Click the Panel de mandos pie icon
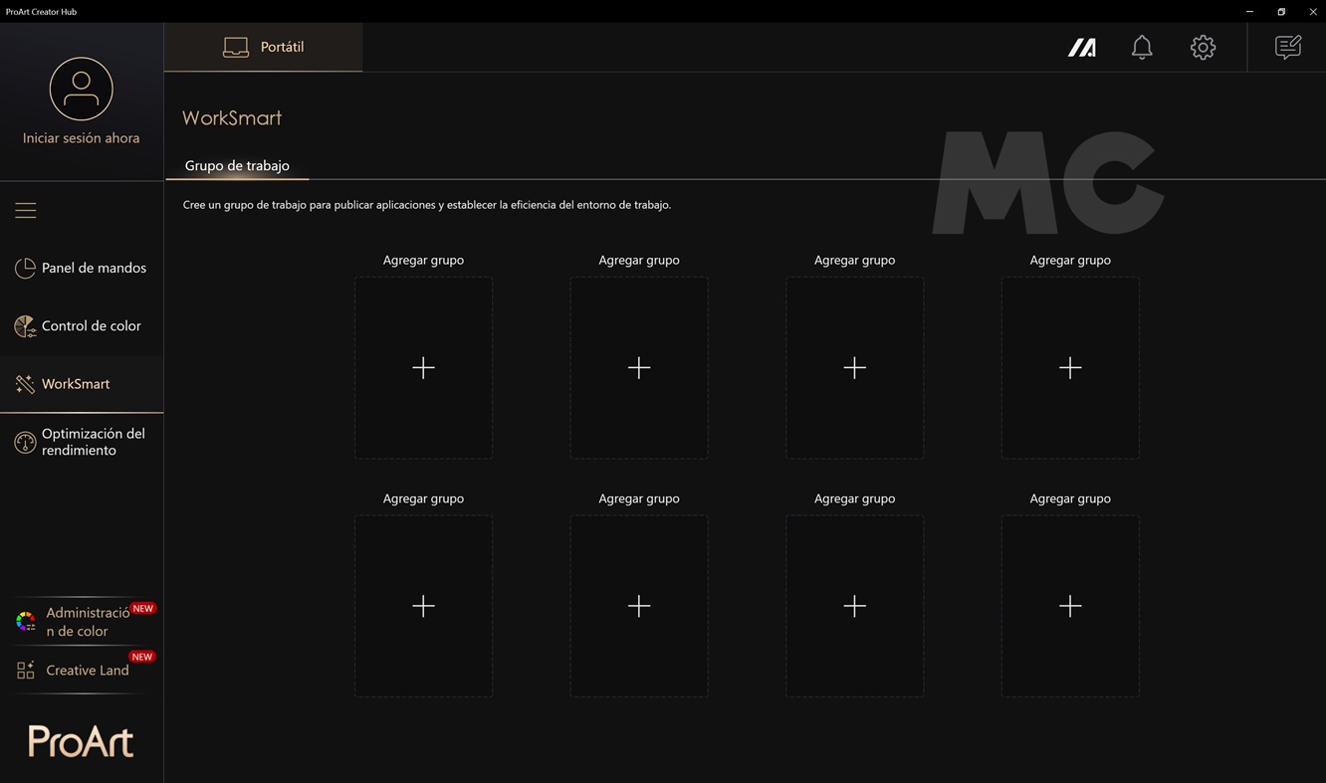Image resolution: width=1326 pixels, height=783 pixels. [25, 269]
